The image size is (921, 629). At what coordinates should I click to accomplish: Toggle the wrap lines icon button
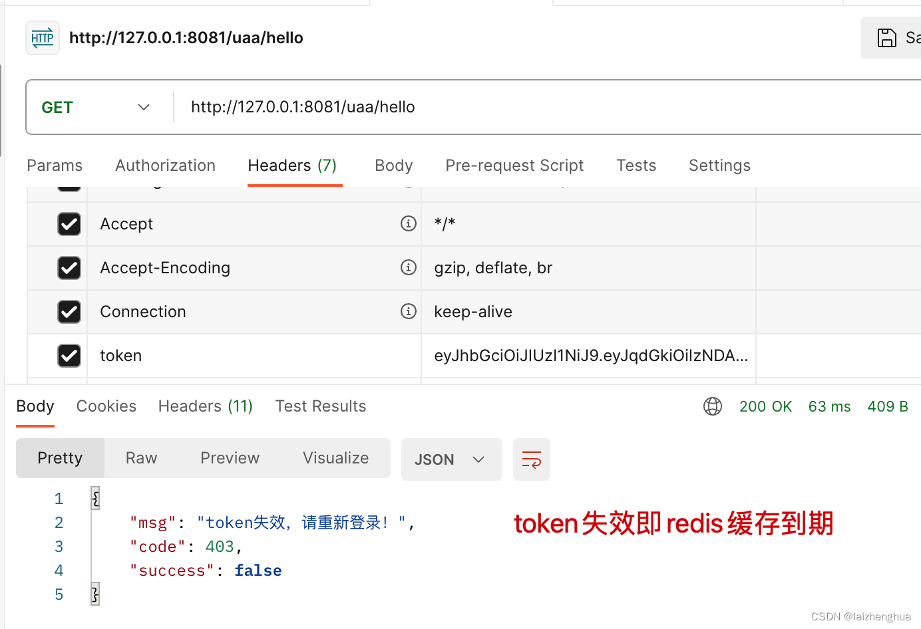(x=532, y=459)
